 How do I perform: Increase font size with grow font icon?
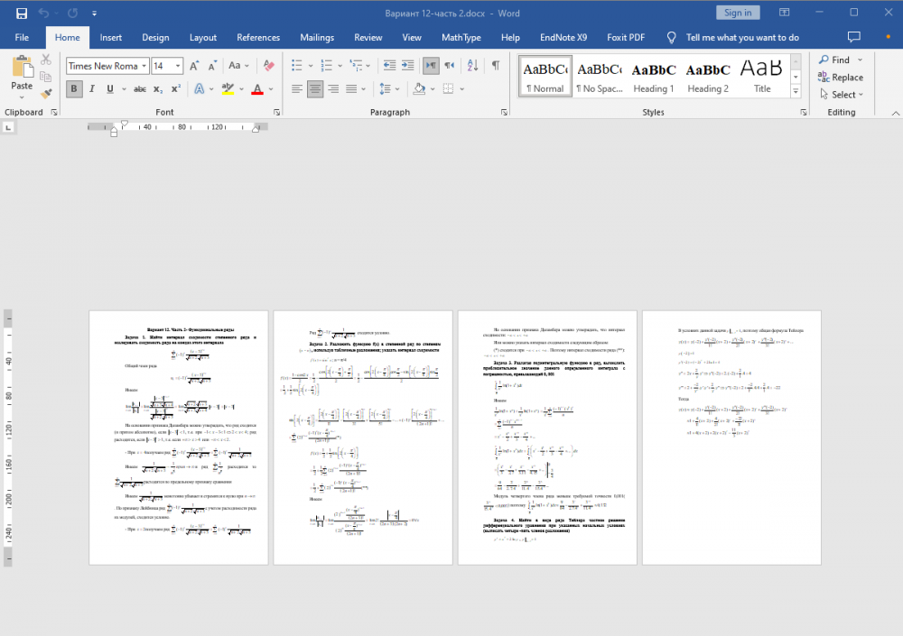195,66
